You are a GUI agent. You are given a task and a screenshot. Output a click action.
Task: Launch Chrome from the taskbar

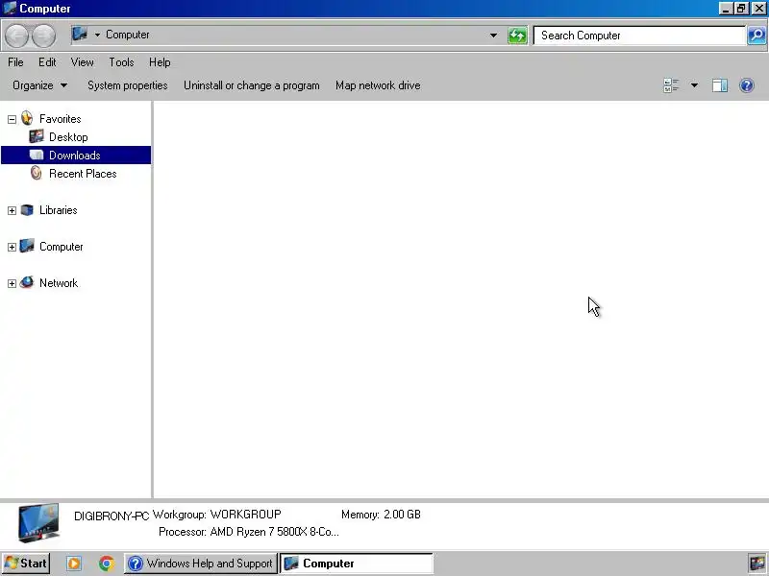click(106, 564)
